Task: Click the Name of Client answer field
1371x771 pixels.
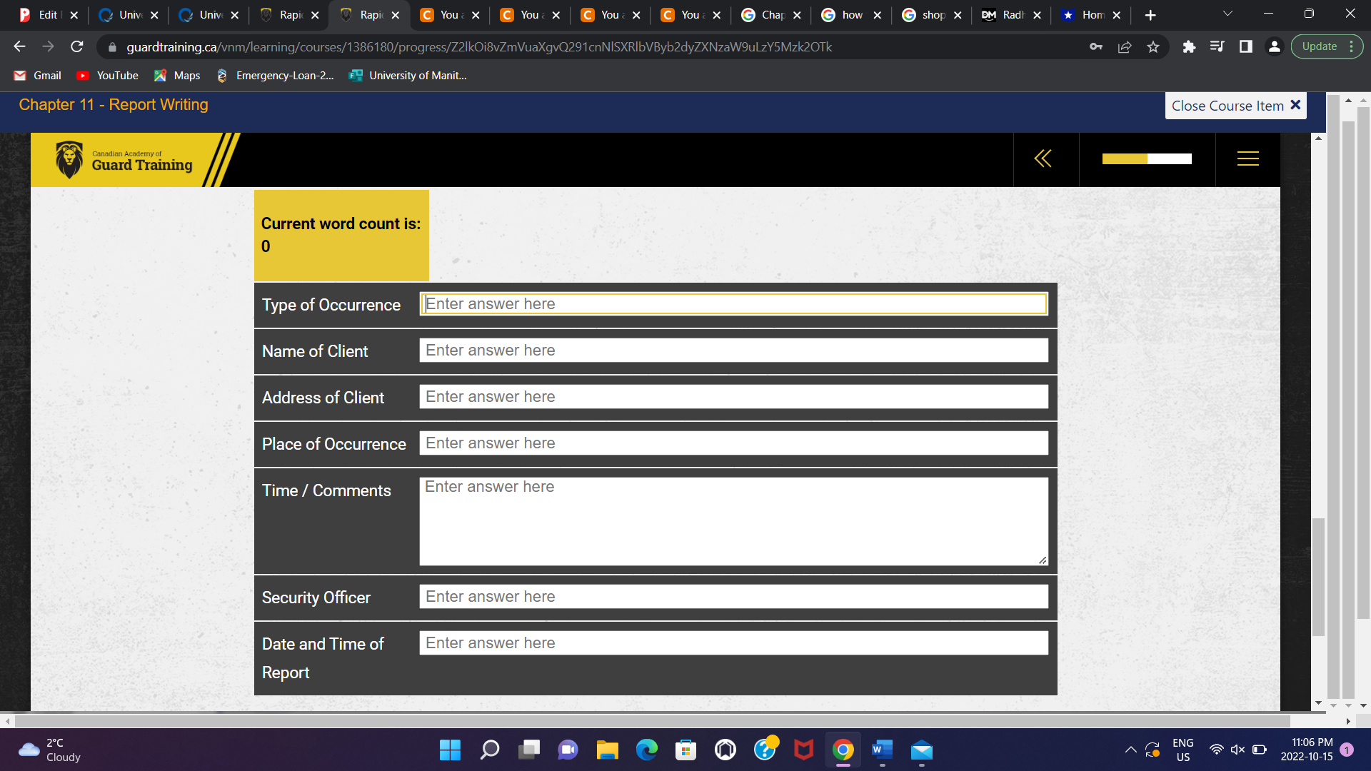Action: pyautogui.click(x=733, y=350)
